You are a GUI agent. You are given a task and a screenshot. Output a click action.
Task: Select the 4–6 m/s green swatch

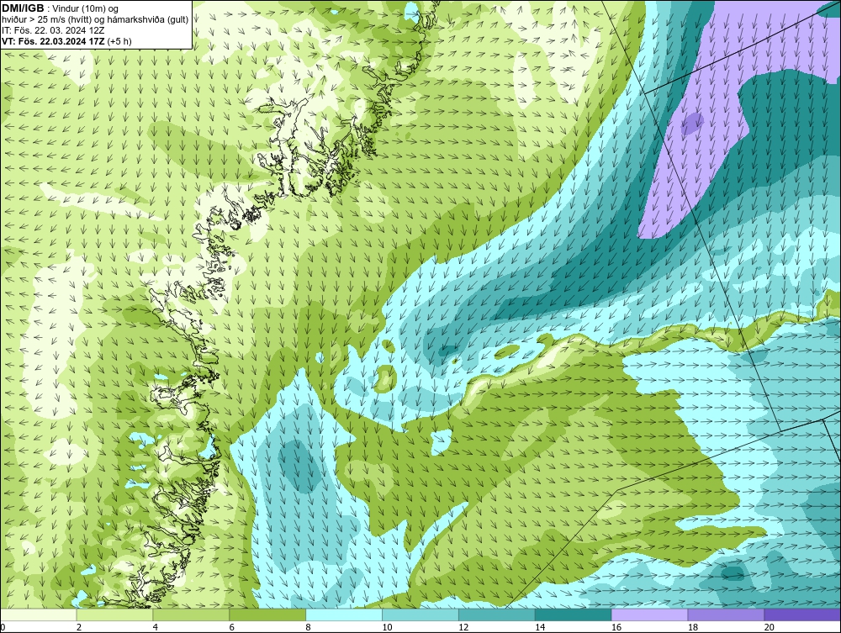(192, 615)
